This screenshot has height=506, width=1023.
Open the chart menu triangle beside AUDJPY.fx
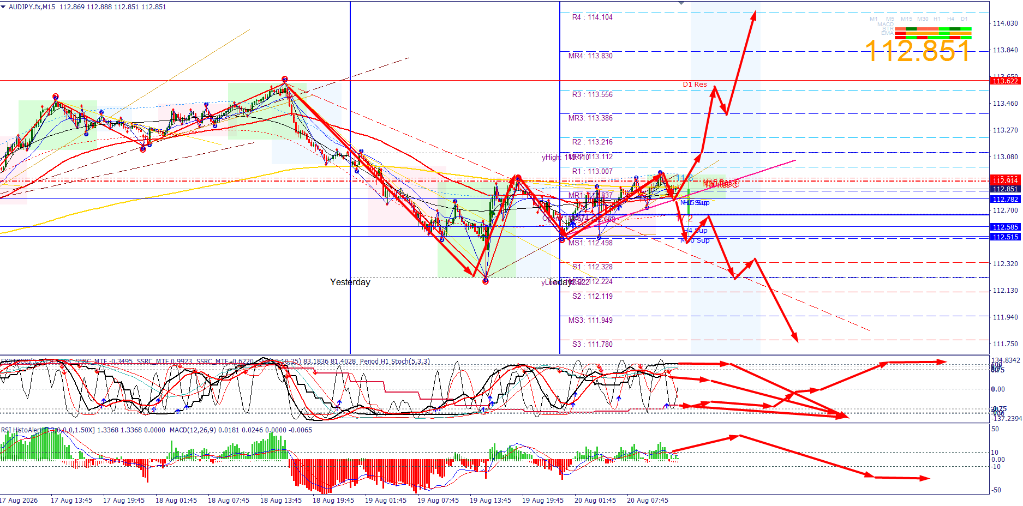[x=3, y=7]
